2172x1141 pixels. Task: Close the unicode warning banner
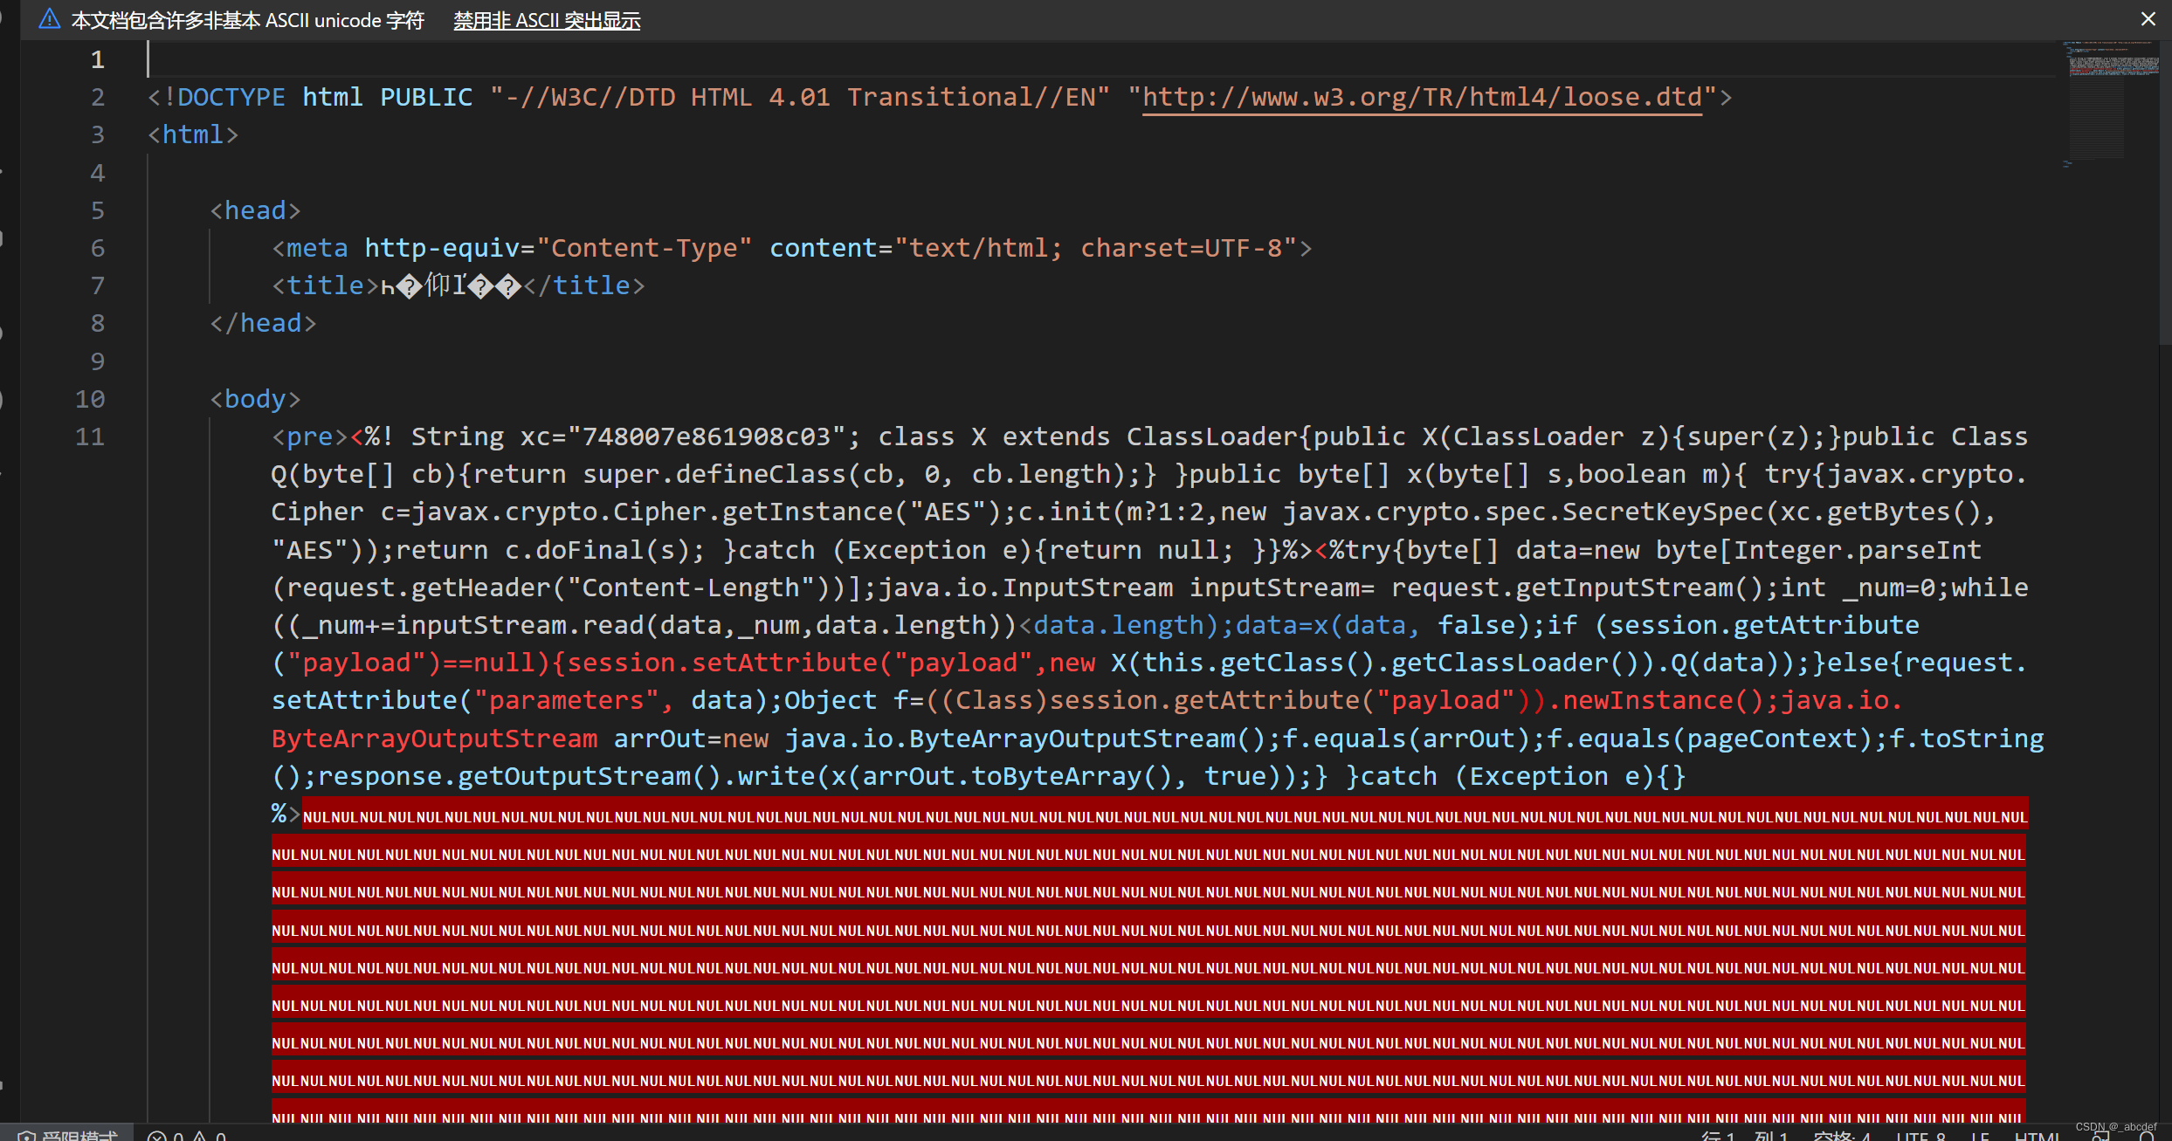pyautogui.click(x=2148, y=19)
